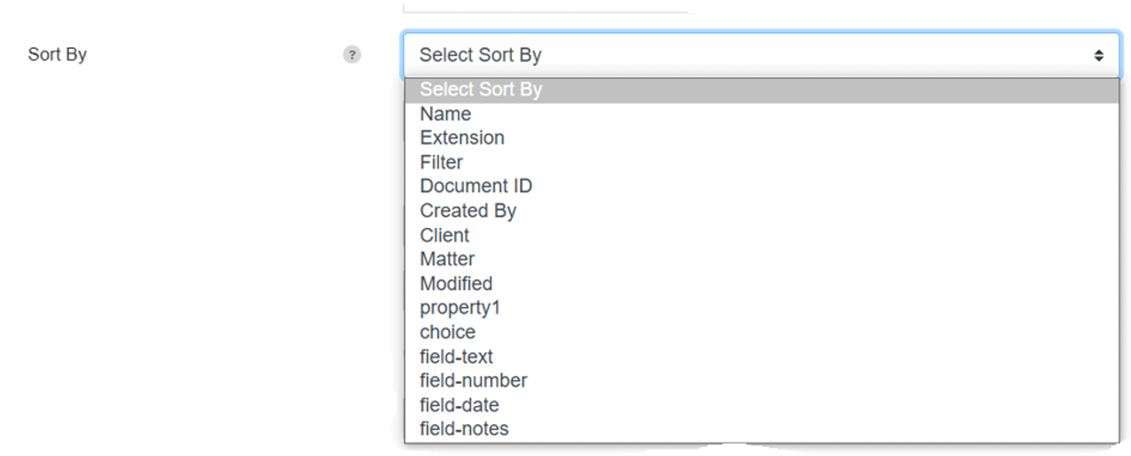1131x456 pixels.
Task: Click the Sort By field label
Action: point(58,55)
